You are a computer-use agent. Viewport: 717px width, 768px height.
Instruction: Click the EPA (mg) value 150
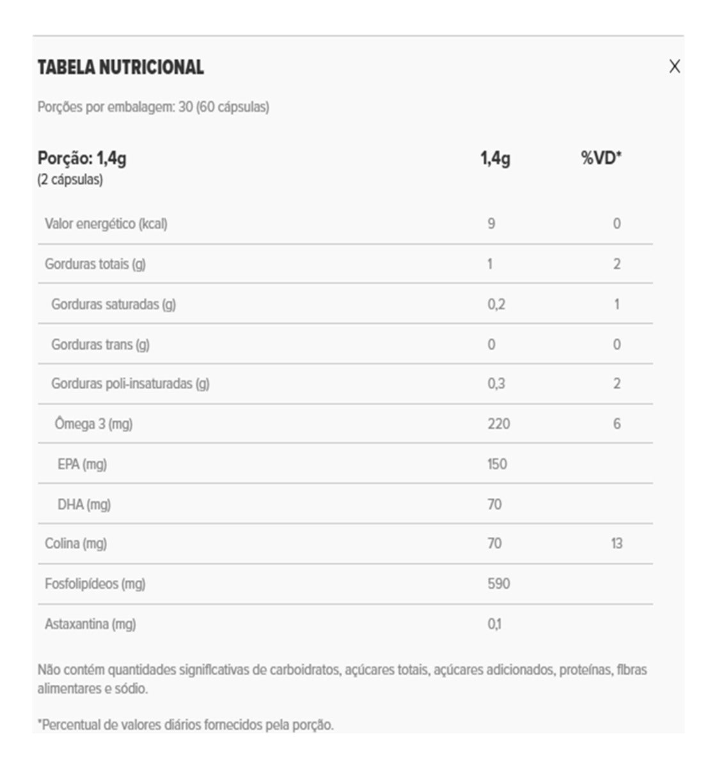click(x=497, y=464)
